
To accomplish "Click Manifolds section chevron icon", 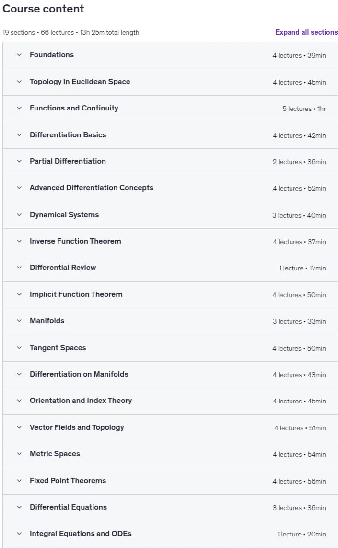I will [x=19, y=321].
